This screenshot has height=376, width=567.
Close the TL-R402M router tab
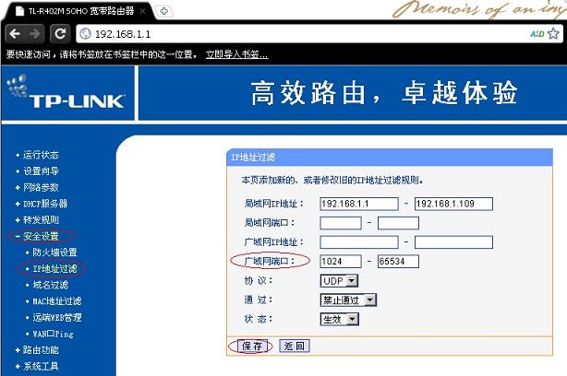click(x=143, y=10)
